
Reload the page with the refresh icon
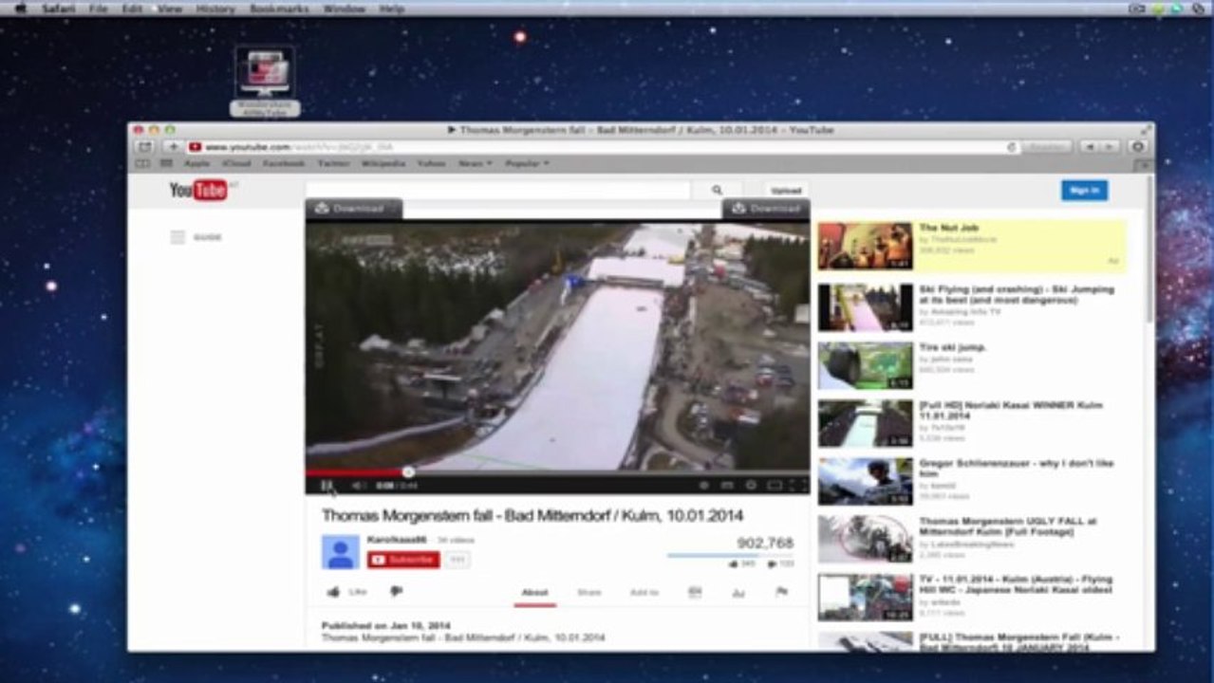1012,147
